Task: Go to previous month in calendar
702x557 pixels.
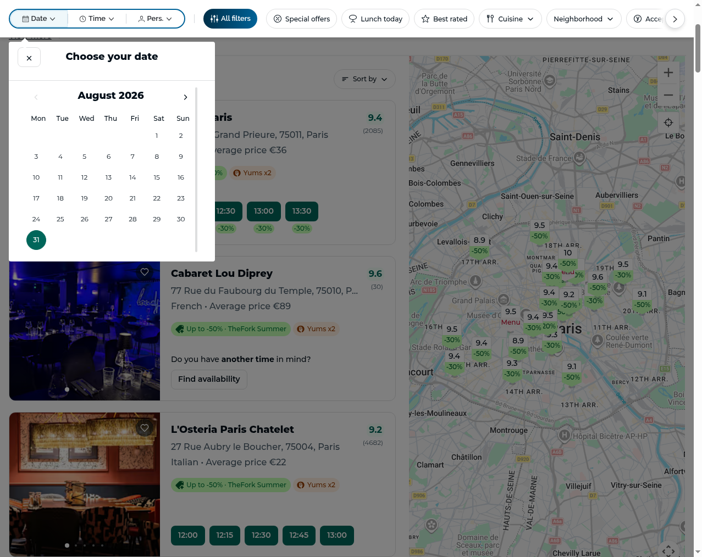Action: pyautogui.click(x=36, y=97)
